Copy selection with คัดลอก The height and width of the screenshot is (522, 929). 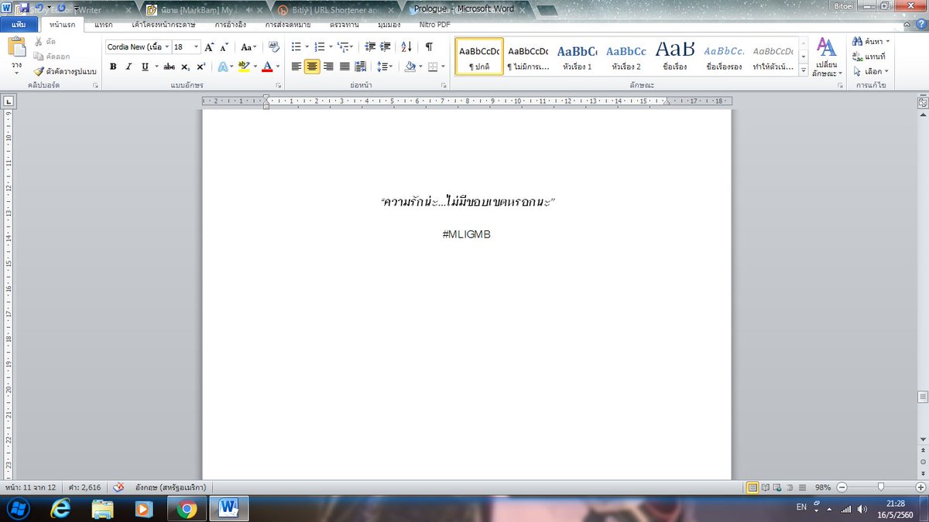coord(51,56)
